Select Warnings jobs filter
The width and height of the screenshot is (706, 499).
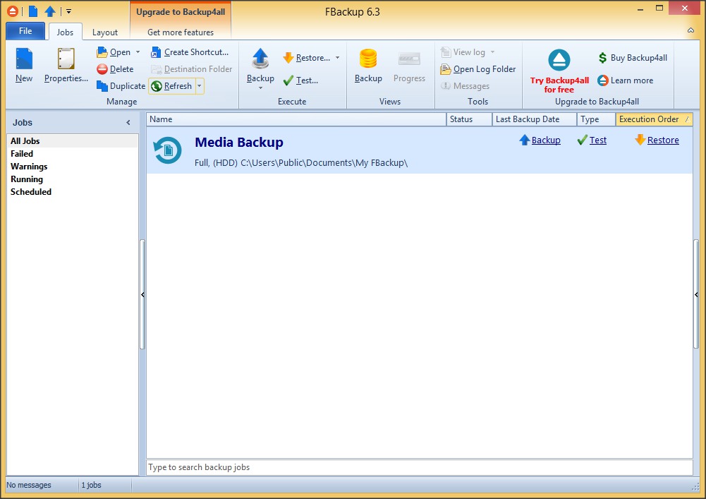pos(73,167)
